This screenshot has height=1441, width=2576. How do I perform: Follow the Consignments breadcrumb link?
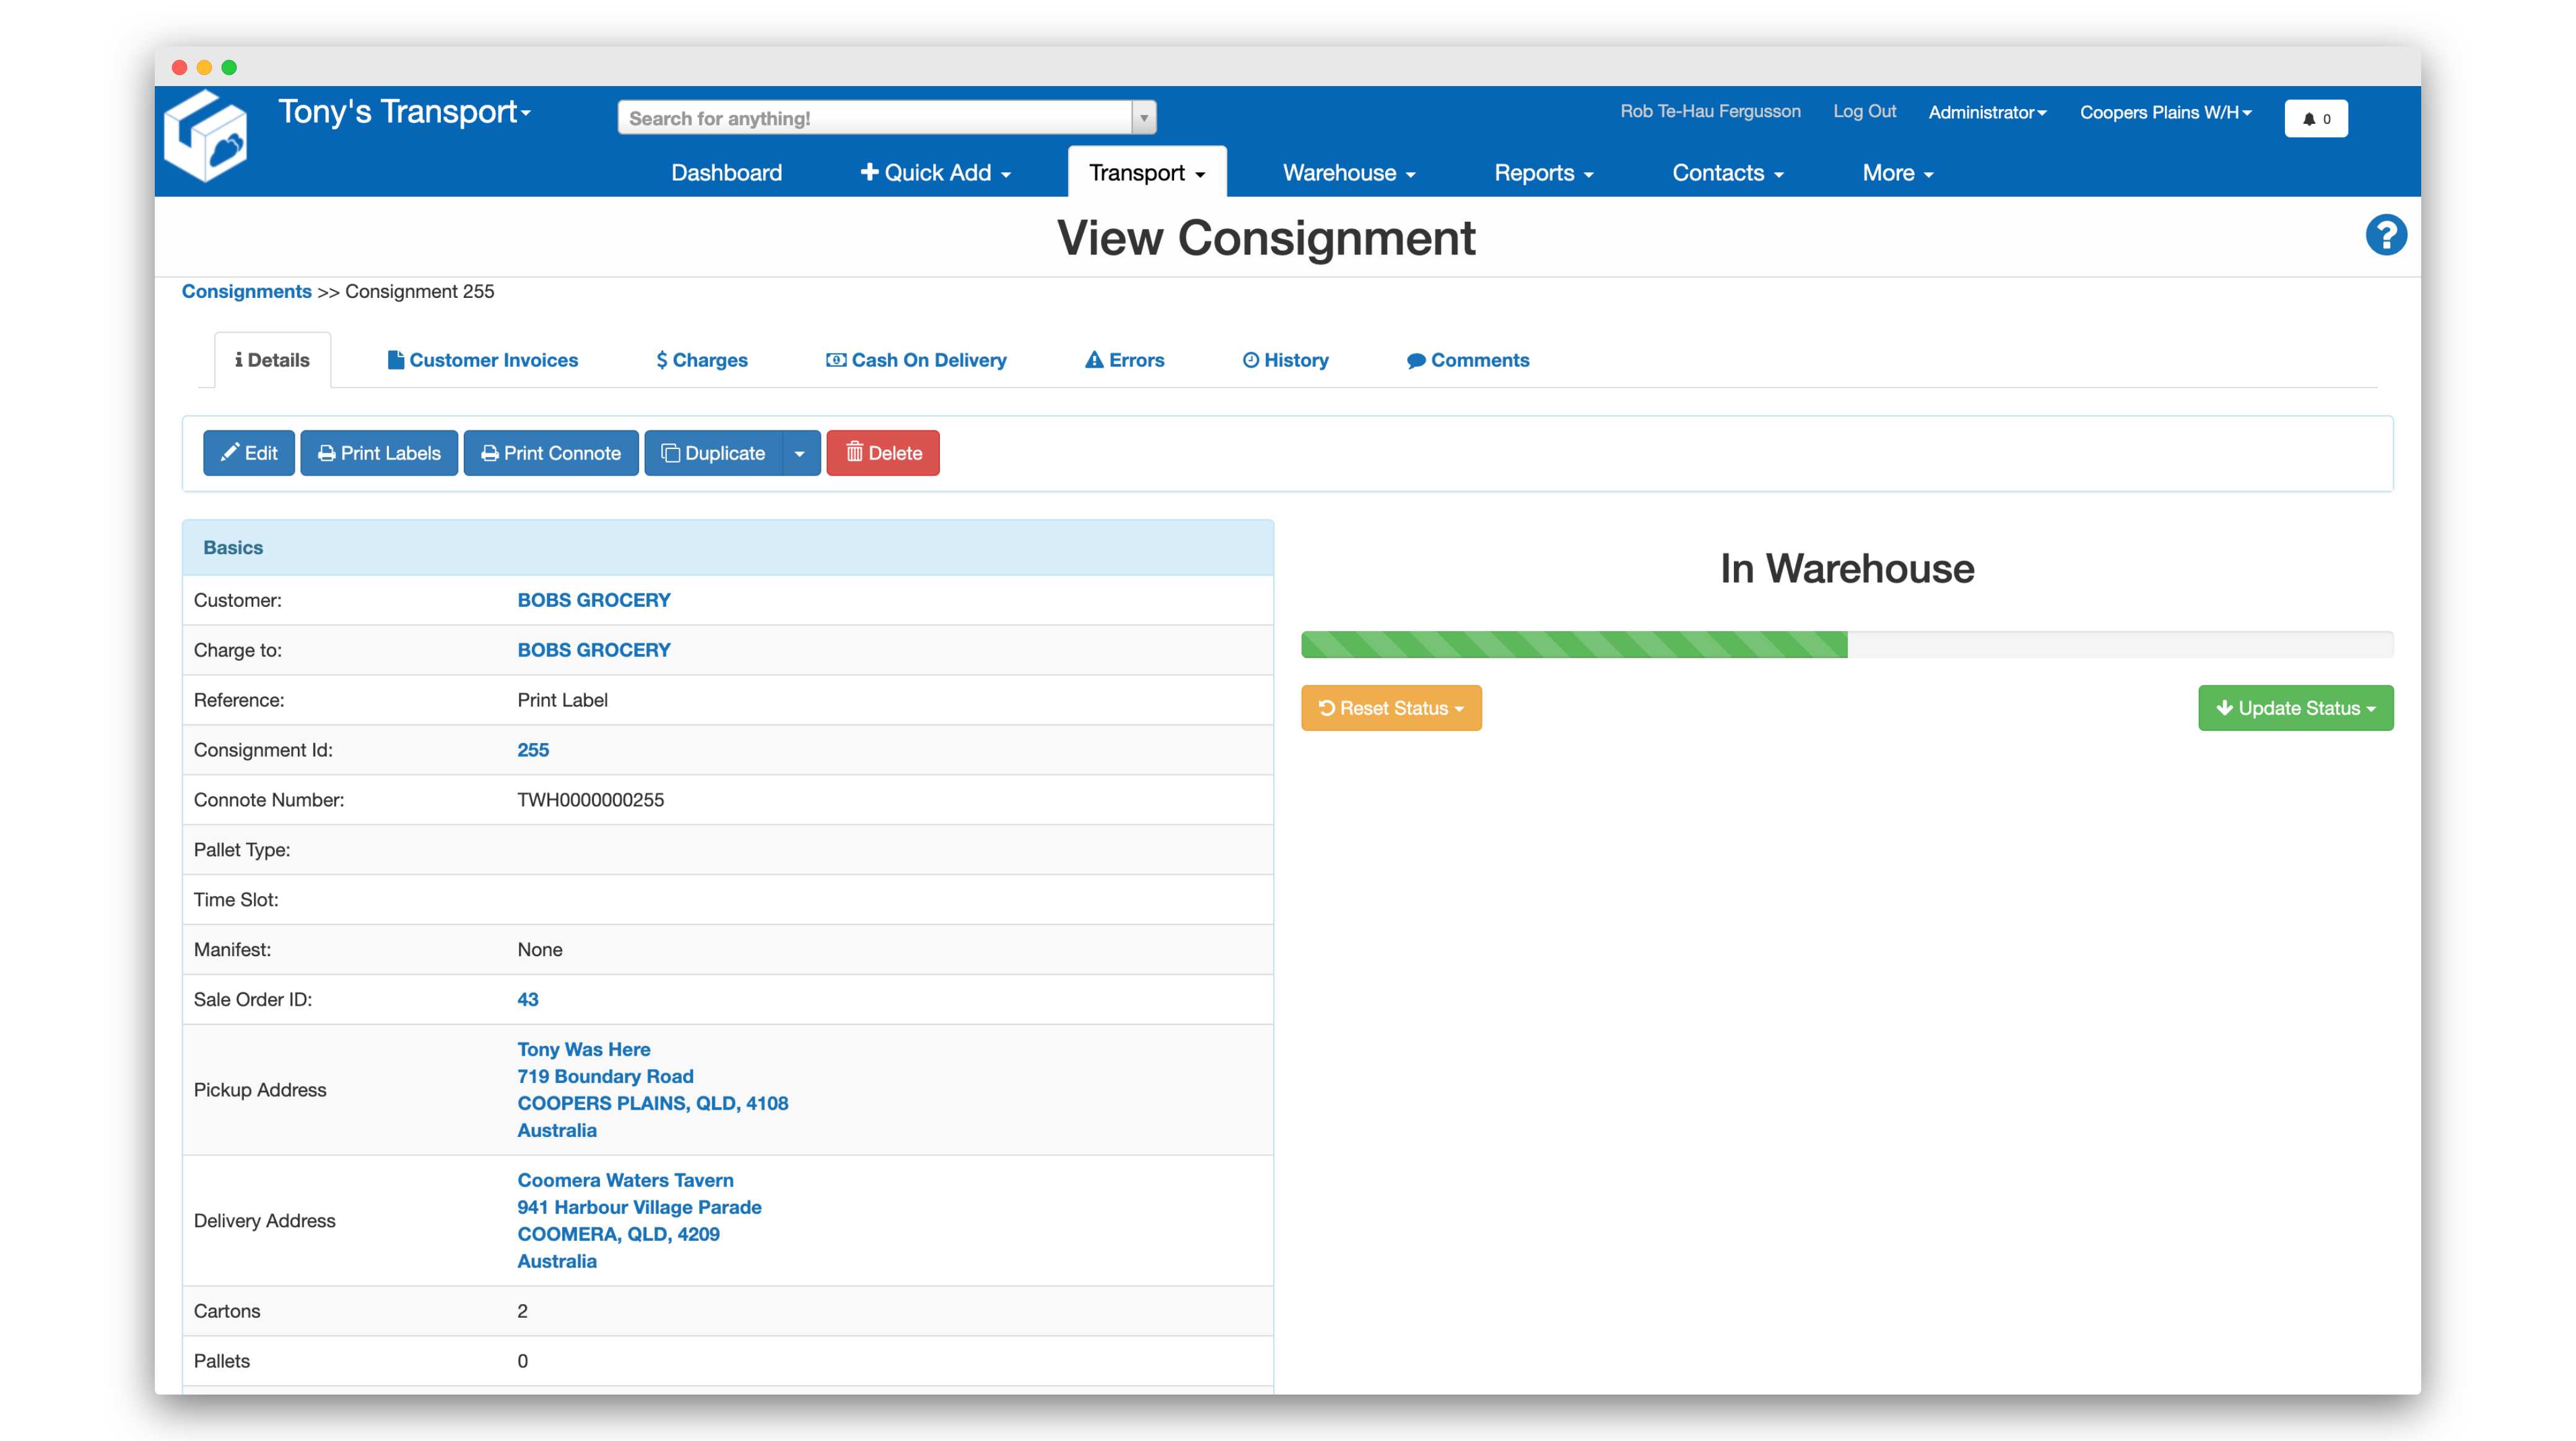point(246,291)
